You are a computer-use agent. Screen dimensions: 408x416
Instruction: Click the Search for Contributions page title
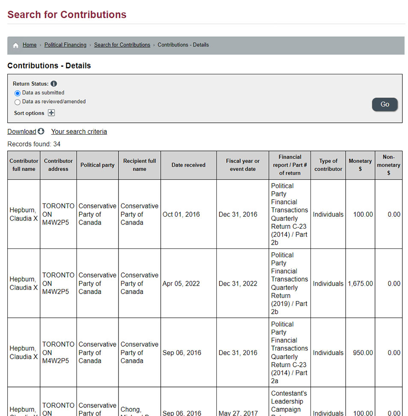pos(67,15)
